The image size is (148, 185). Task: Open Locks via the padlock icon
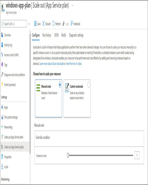point(2,166)
